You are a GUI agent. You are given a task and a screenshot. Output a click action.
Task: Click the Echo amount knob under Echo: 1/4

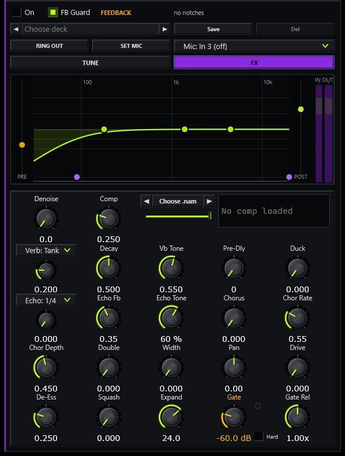coord(46,320)
